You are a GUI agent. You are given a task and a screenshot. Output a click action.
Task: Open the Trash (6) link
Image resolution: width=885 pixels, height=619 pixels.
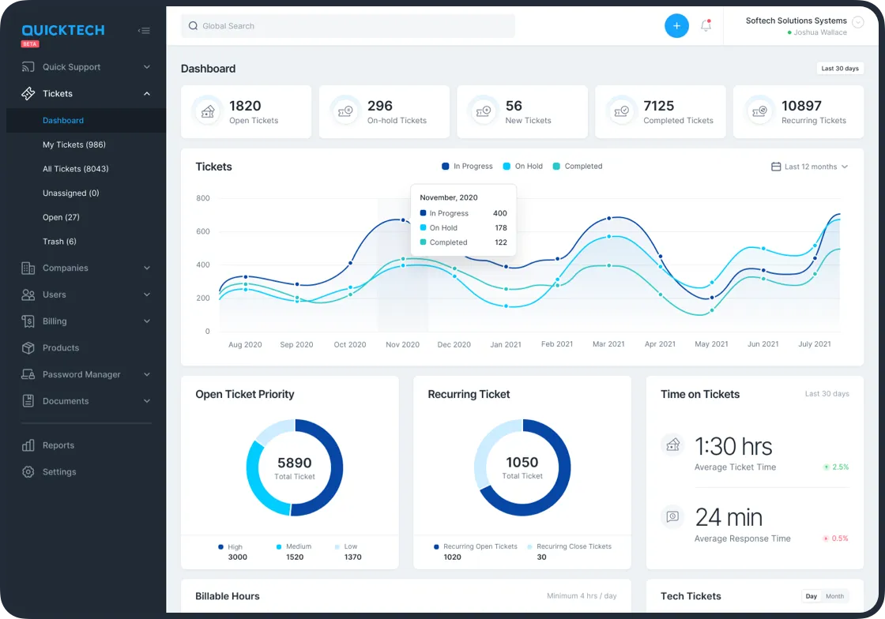coord(59,242)
